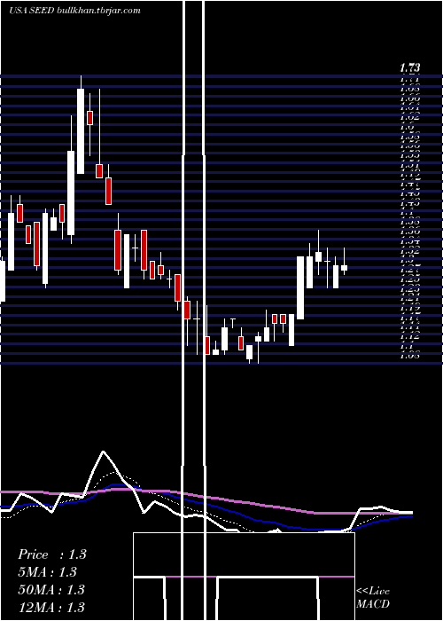Click the 'Price : 1.3' readout
Image resolution: width=443 pixels, height=621 pixels.
(x=51, y=554)
